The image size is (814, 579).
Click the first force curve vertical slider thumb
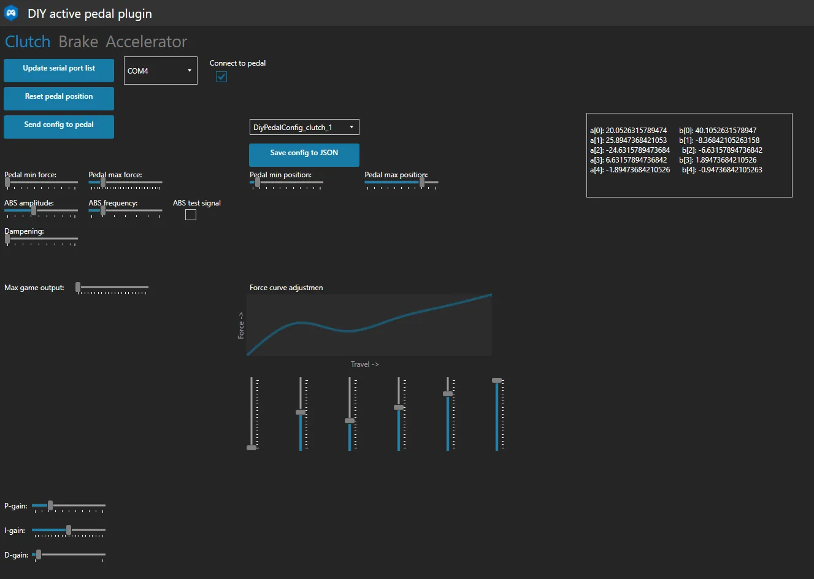click(x=251, y=448)
